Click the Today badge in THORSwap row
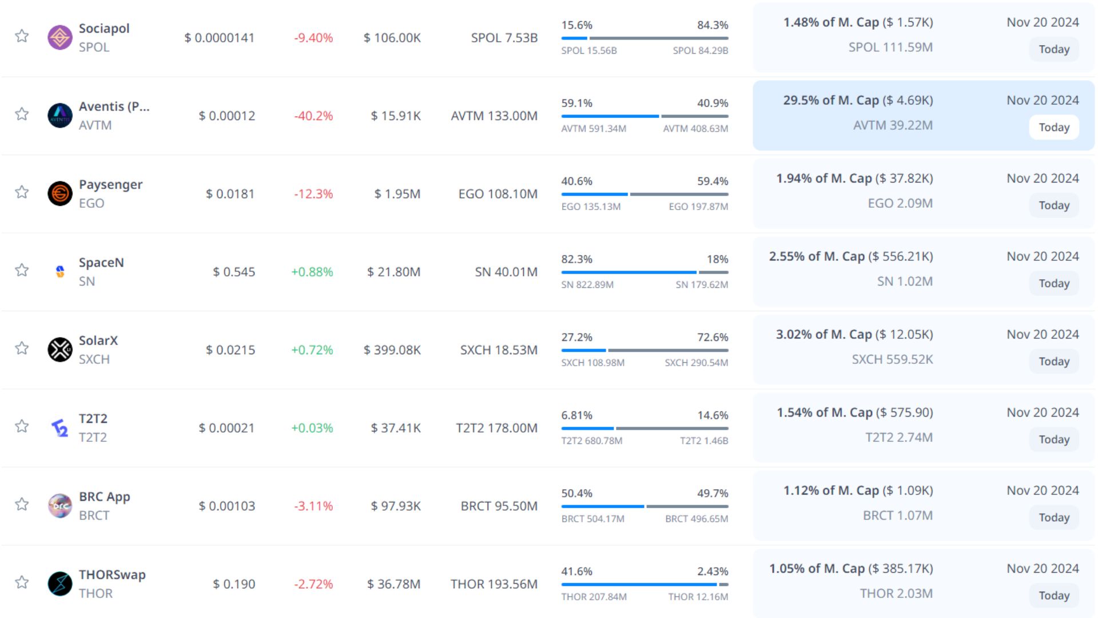Screen dimensions: 1098x618 click(x=1053, y=595)
